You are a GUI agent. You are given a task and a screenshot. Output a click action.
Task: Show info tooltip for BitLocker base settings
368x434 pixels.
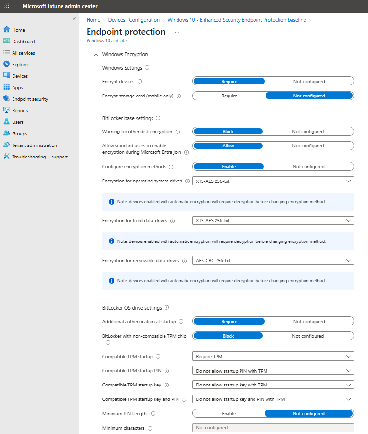[158, 118]
